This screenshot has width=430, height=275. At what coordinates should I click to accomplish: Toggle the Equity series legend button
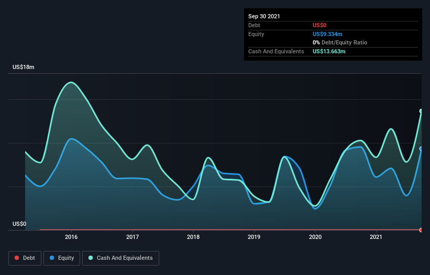(x=62, y=258)
